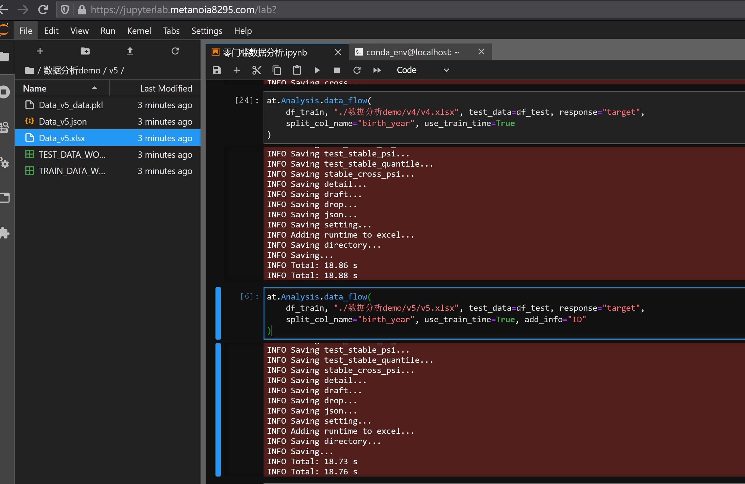
Task: Run the selected cell
Action: (x=317, y=70)
